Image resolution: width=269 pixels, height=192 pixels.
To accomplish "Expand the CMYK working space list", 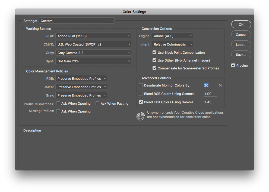I will 93,44.
